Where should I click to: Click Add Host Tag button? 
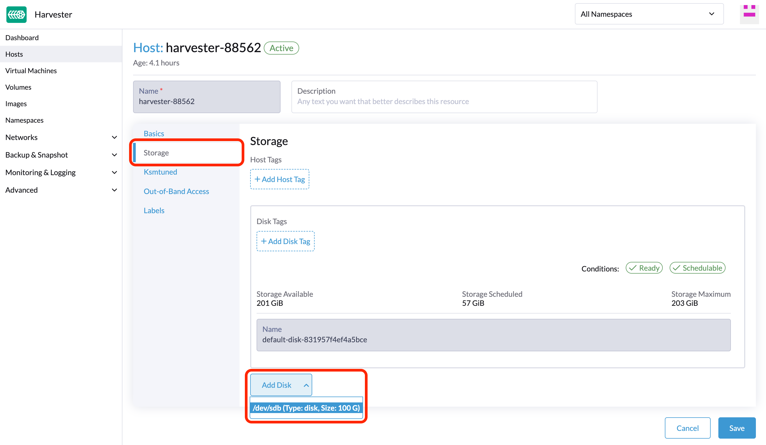tap(280, 179)
